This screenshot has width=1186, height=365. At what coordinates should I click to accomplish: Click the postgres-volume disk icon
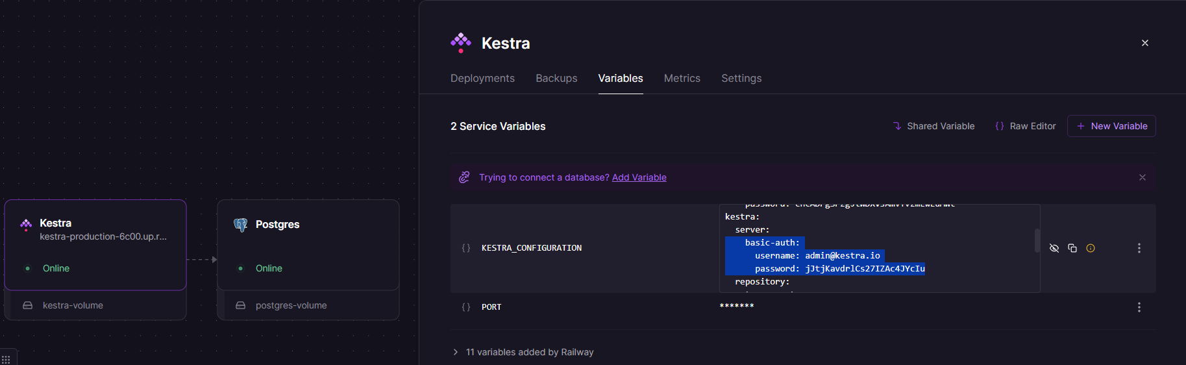[x=240, y=305]
